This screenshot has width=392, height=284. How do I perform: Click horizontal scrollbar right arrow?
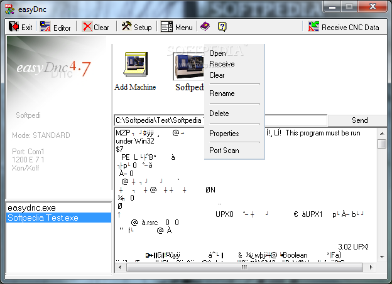[x=371, y=267]
